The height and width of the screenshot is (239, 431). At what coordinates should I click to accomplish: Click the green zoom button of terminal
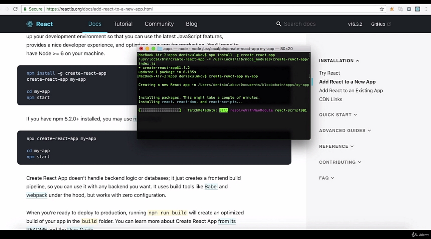153,49
